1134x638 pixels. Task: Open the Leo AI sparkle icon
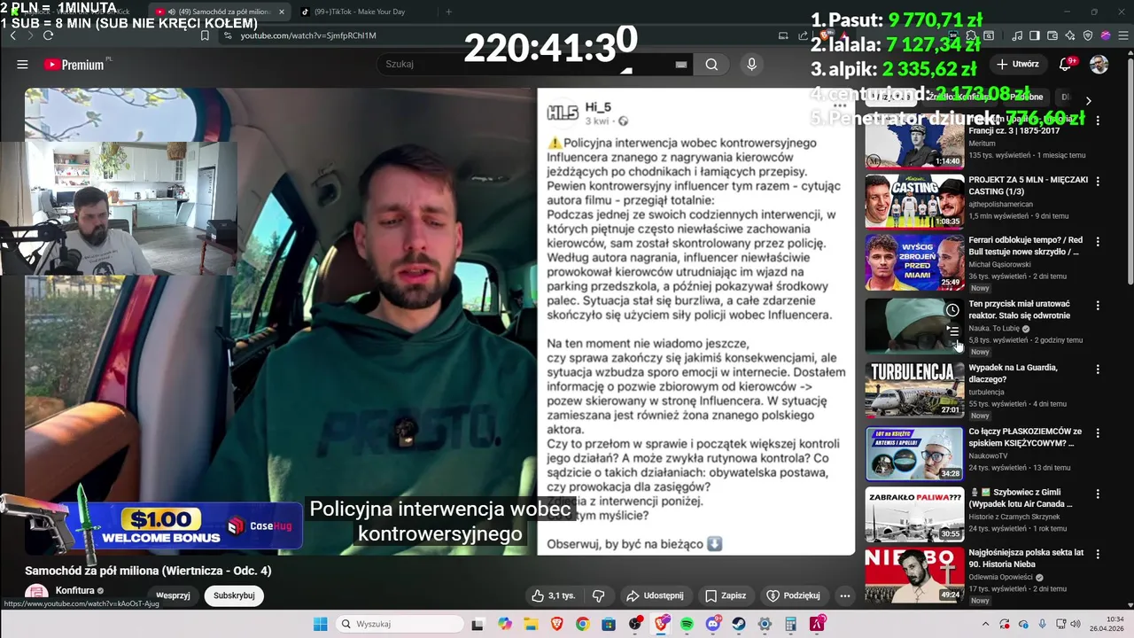coord(1070,35)
